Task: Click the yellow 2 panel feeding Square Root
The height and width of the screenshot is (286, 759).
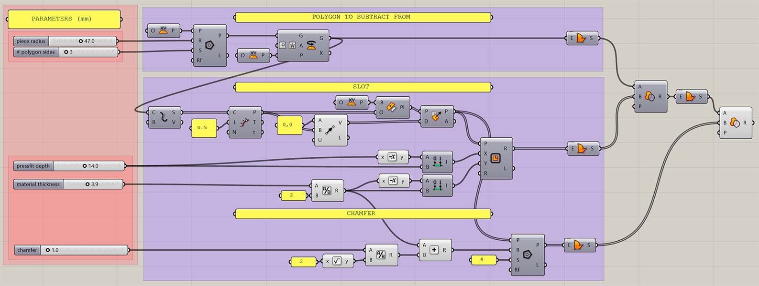Action: [x=303, y=261]
